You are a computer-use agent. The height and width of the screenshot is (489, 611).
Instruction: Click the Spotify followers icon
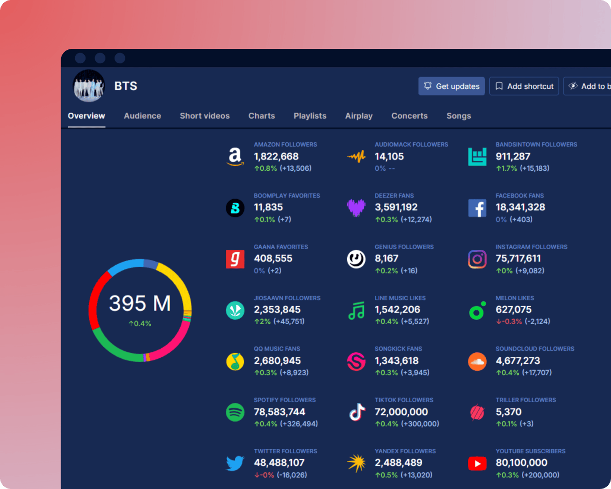[235, 412]
